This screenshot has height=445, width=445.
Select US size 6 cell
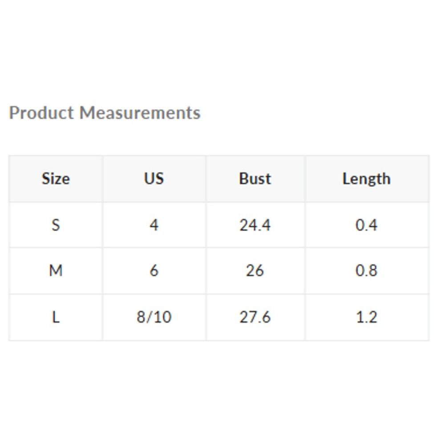click(154, 271)
